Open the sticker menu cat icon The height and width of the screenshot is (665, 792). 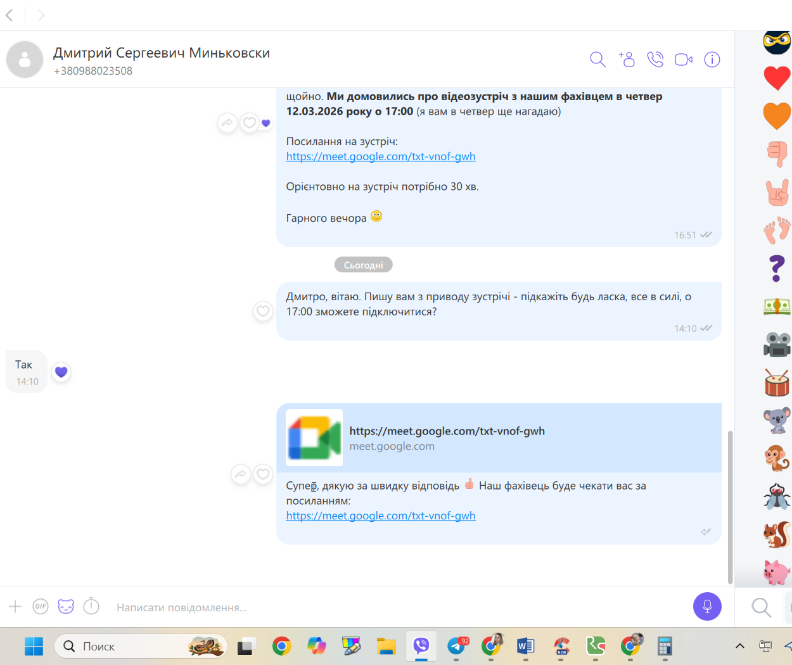coord(66,607)
